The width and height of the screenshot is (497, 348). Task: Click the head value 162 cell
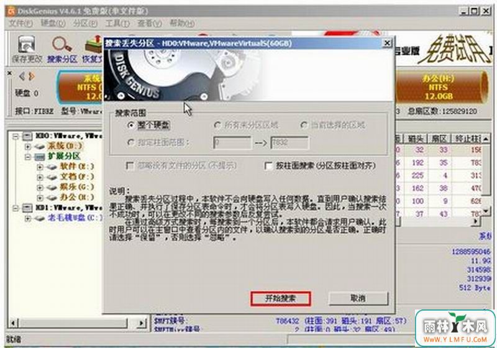[x=417, y=188]
